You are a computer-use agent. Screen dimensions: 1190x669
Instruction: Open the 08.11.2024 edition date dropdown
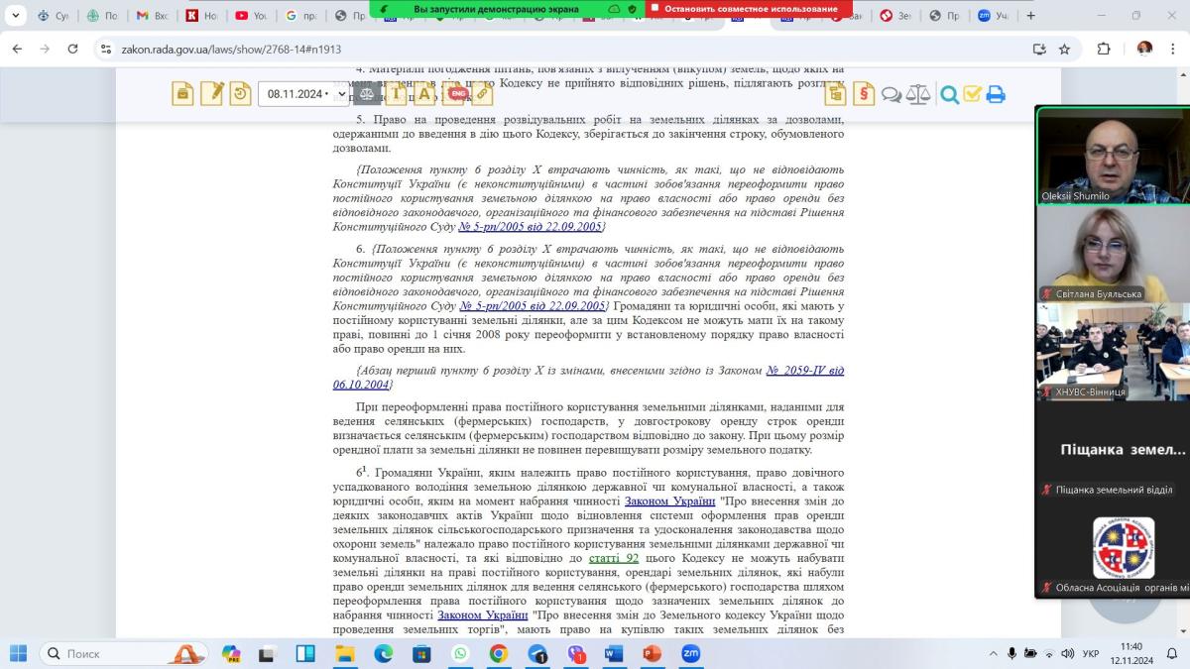[303, 94]
